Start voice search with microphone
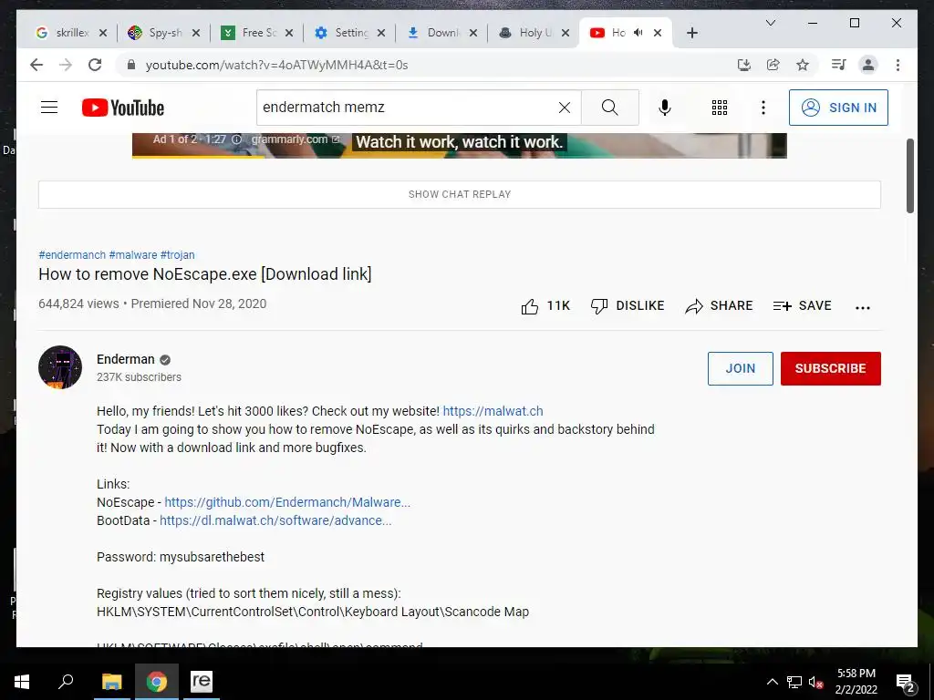 coord(665,108)
